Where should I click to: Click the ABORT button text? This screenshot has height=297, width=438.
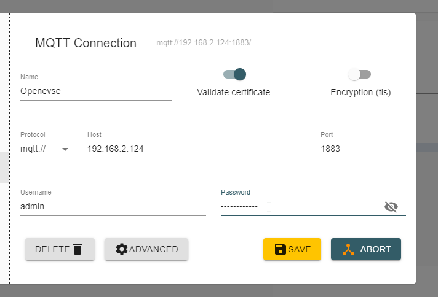pyautogui.click(x=375, y=249)
